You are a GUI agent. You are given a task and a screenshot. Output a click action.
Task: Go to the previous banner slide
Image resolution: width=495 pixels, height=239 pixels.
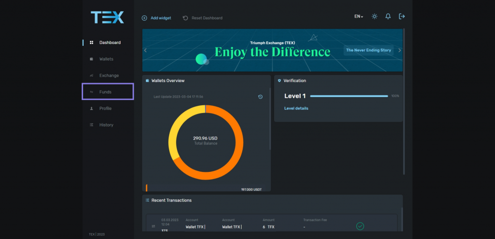pyautogui.click(x=146, y=50)
